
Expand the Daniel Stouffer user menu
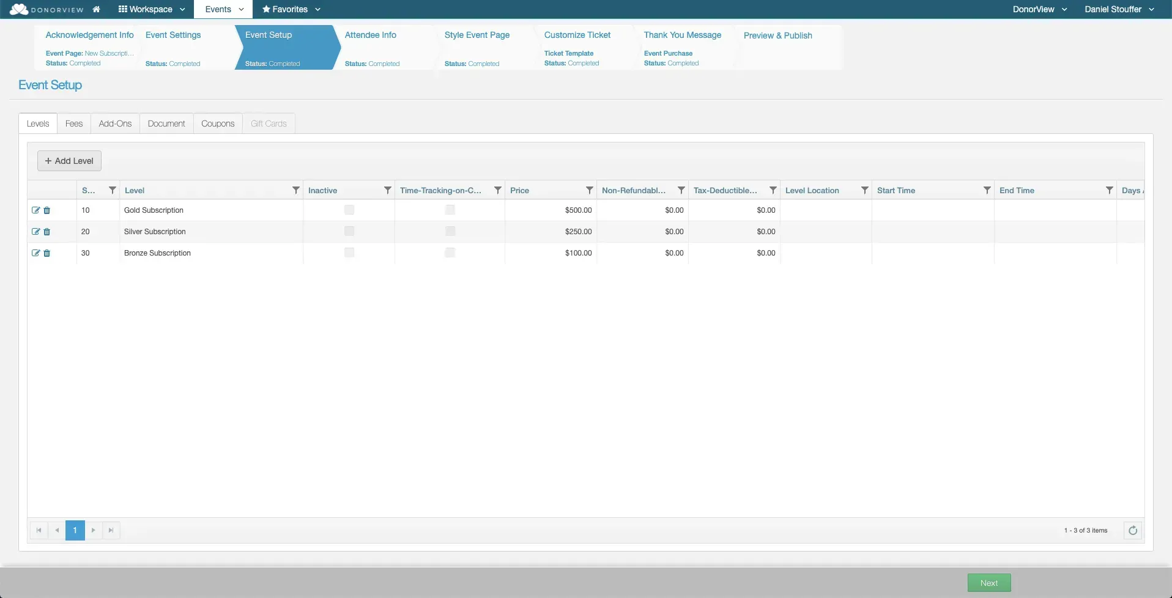pyautogui.click(x=1119, y=9)
